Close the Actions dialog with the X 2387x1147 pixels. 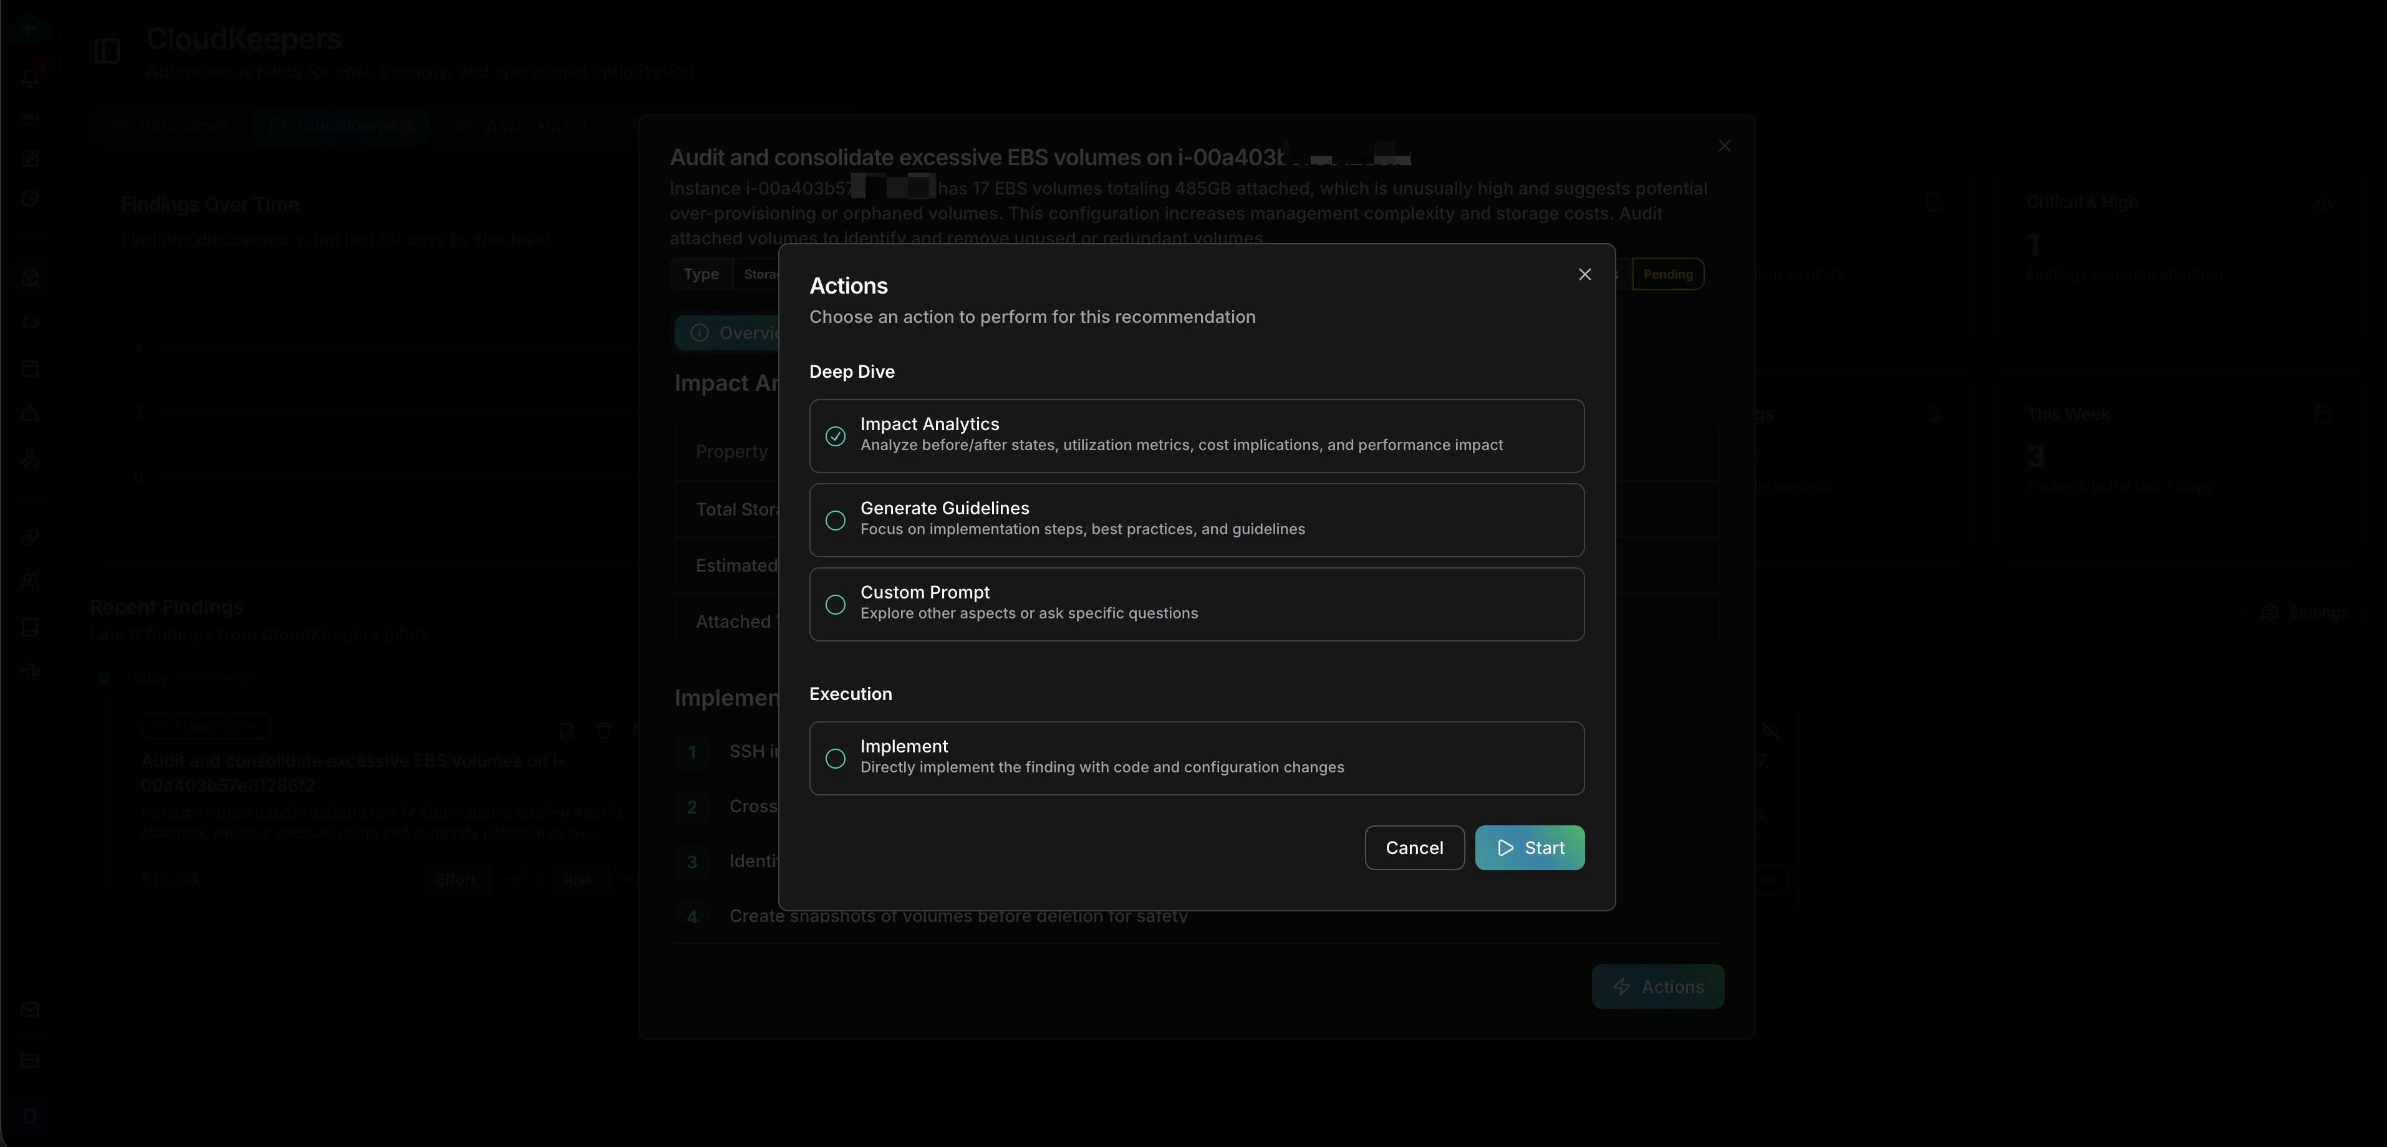click(x=1584, y=273)
